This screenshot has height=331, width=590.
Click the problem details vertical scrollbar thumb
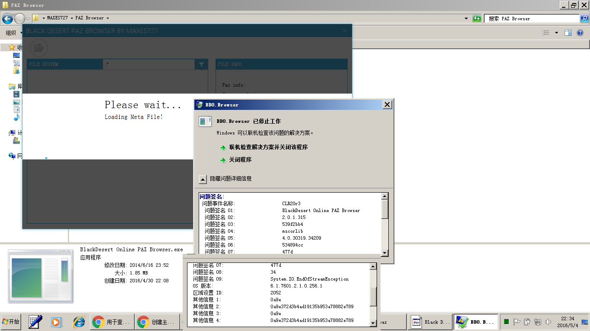point(385,210)
